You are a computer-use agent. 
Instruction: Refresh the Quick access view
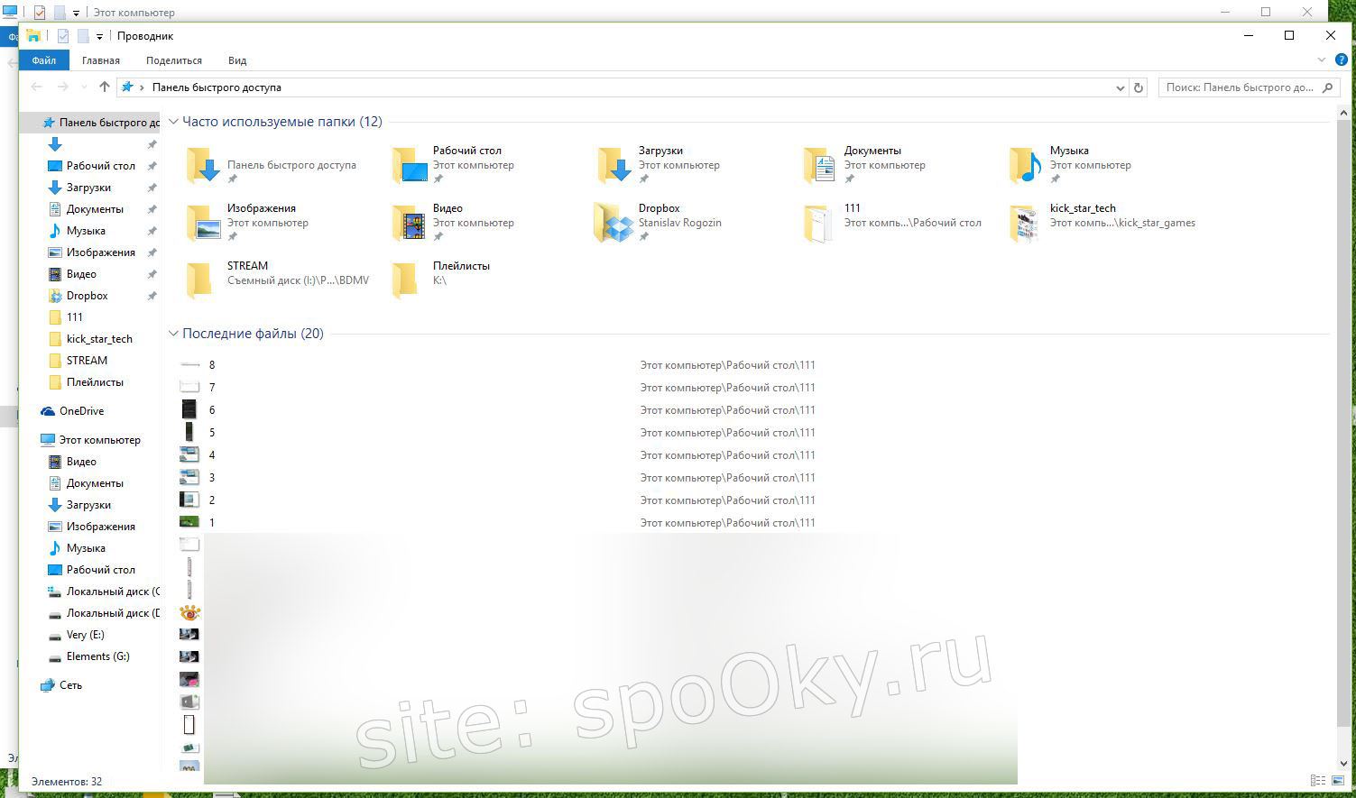point(1139,87)
